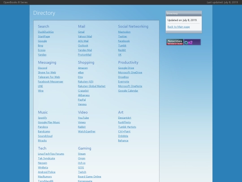242x182 pixels.
Task: Open the Etsy link
Action: point(80,77)
